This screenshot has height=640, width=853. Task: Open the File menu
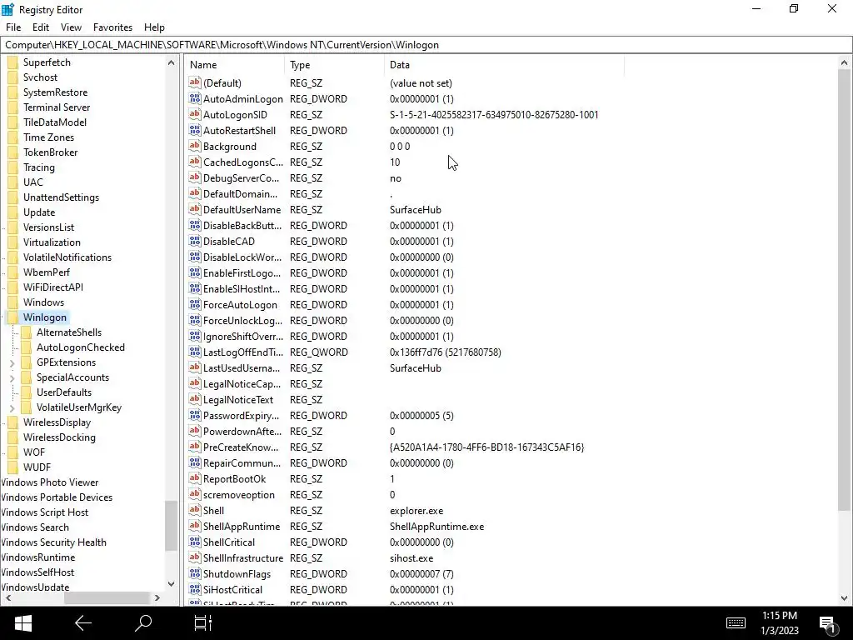click(x=13, y=27)
